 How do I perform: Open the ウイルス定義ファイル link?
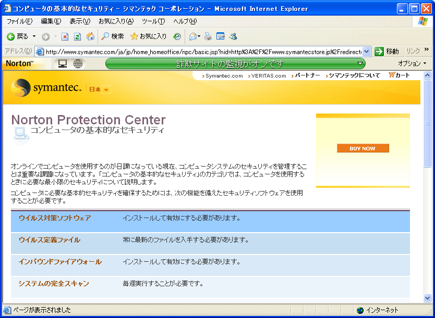point(50,240)
